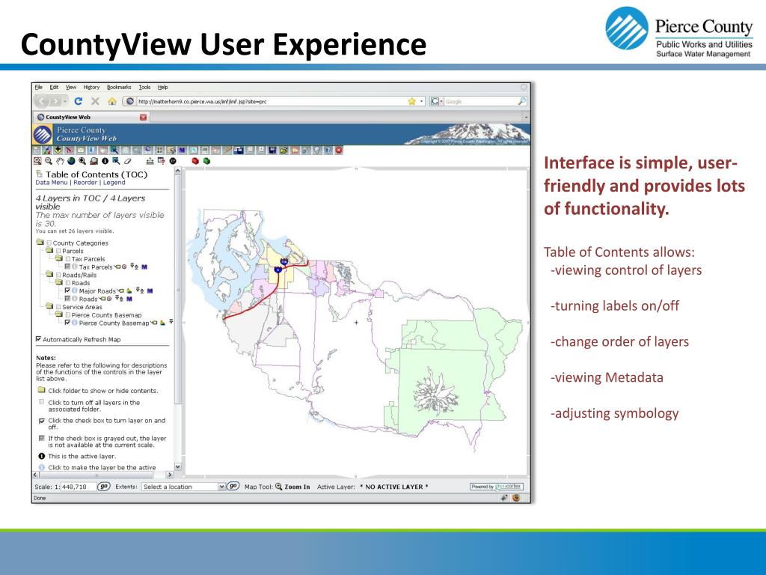Click the Eraser clear-selection tool
The image size is (766, 575).
(127, 161)
